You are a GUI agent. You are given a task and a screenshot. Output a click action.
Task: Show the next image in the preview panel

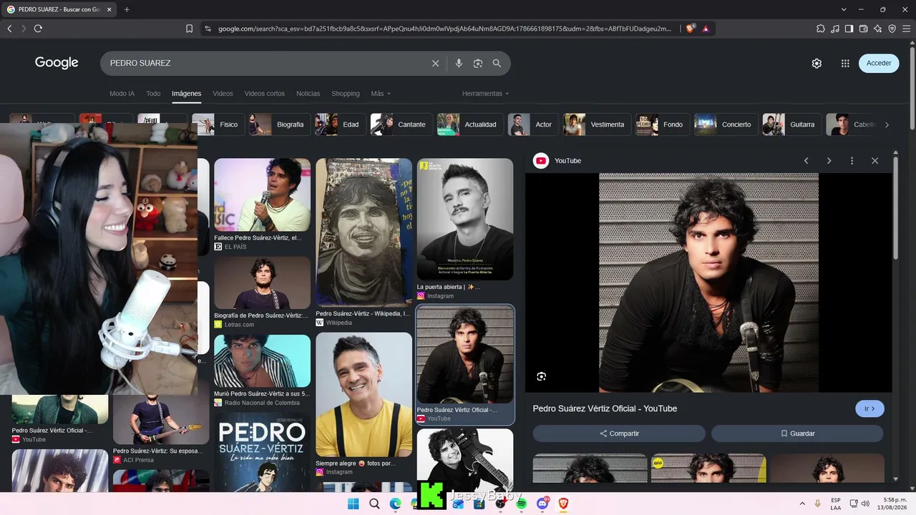pos(829,161)
